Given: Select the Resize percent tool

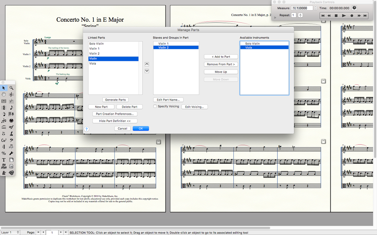Looking at the screenshot, I should click(x=4, y=153).
